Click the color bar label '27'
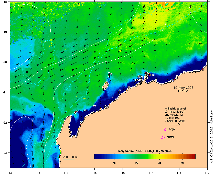 (x=137, y=163)
